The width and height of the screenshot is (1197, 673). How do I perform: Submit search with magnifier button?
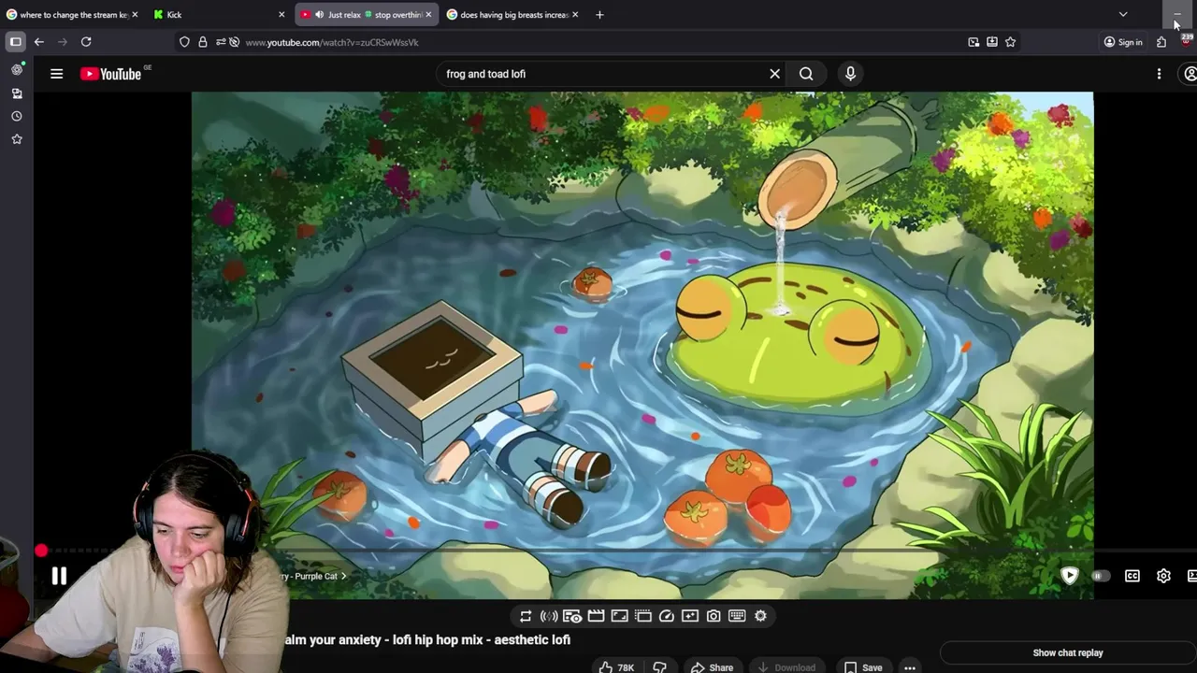[806, 74]
